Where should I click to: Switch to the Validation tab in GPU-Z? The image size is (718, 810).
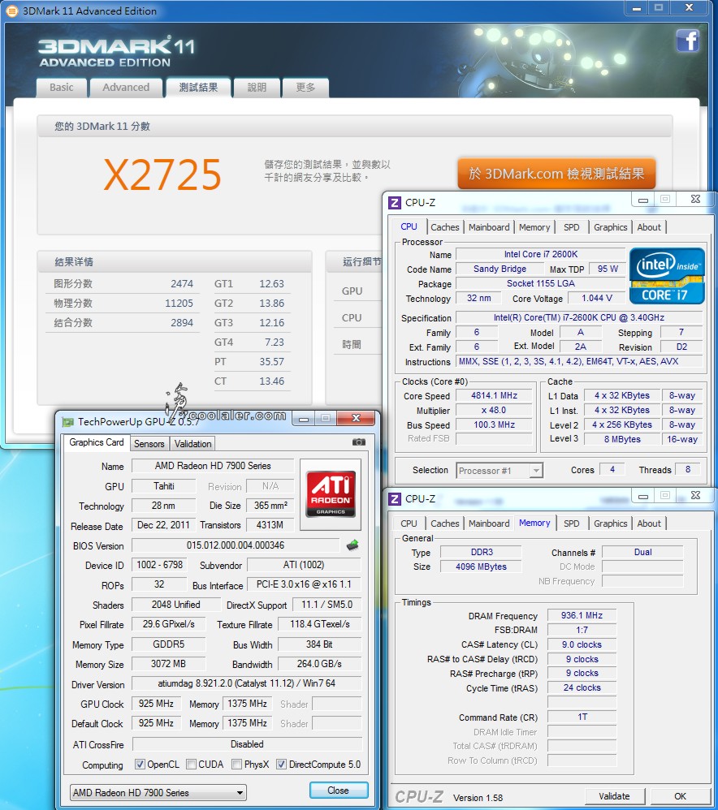pyautogui.click(x=192, y=444)
